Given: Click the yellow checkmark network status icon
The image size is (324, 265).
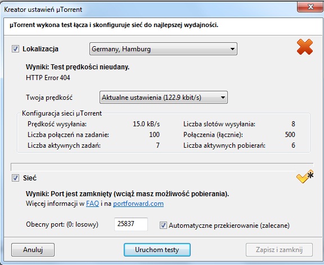Looking at the screenshot, I should 305,176.
